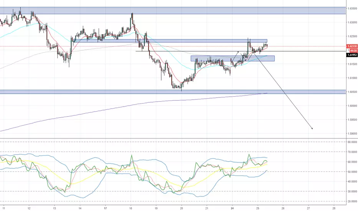Image resolution: width=358 pixels, height=211 pixels.
Task: Click the 50.0000 oscillator scale label
Action: tap(352, 172)
